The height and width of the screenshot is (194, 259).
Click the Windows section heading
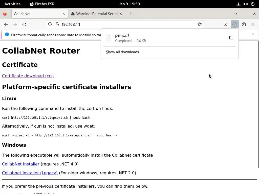[x=14, y=145]
